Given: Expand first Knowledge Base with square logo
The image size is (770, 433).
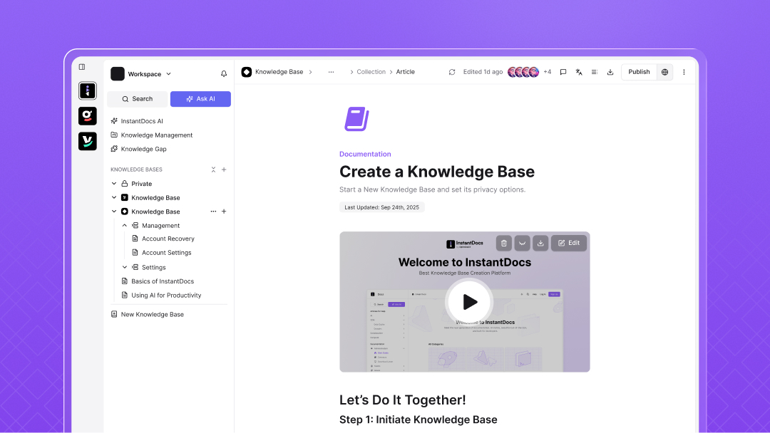Looking at the screenshot, I should [114, 197].
